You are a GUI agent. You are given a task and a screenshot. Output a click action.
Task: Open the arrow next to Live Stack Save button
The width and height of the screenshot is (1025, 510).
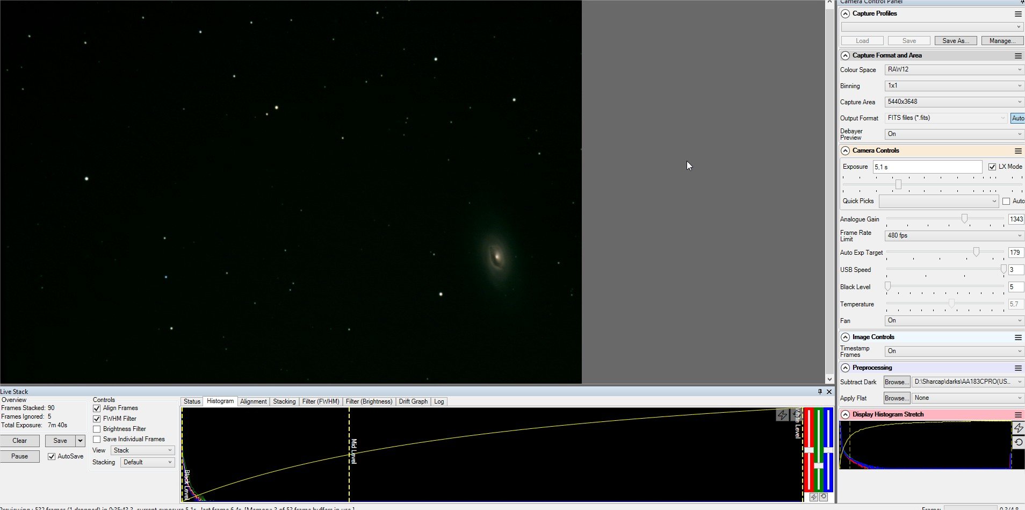81,441
